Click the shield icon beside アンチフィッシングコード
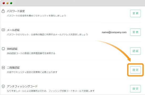 [x=3, y=86]
